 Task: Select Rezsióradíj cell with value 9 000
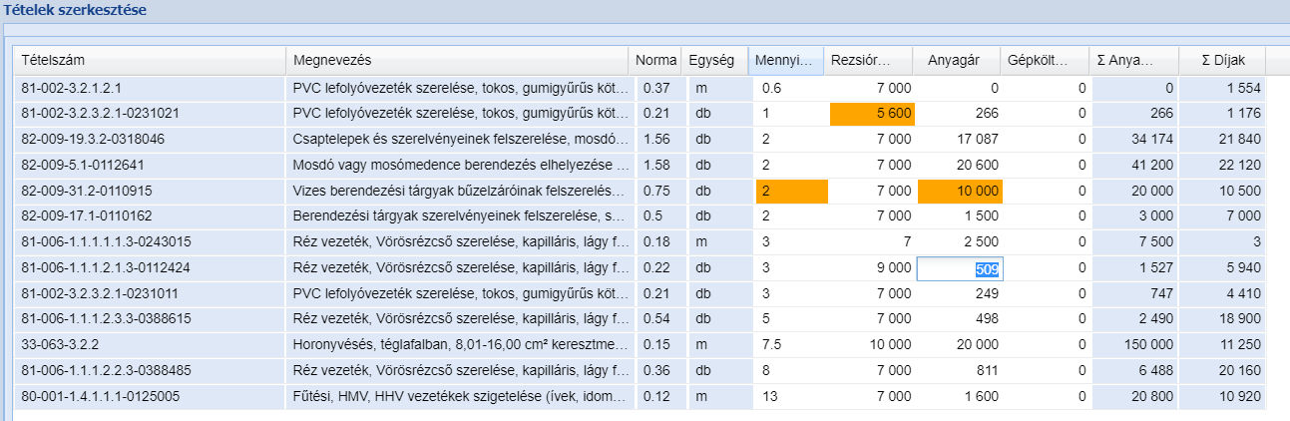pyautogui.click(x=872, y=268)
